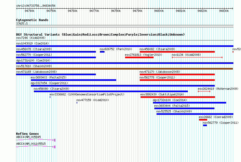
Task: Click the red bar under nsv471170 (Jakobsson2008)
Action: pos(177,74)
